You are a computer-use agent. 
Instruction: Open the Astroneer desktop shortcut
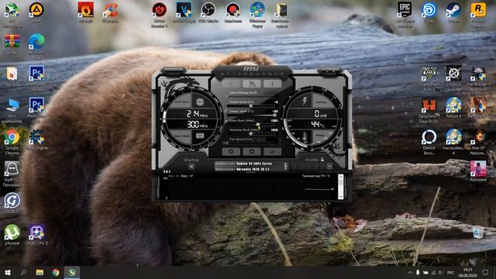pos(478,169)
